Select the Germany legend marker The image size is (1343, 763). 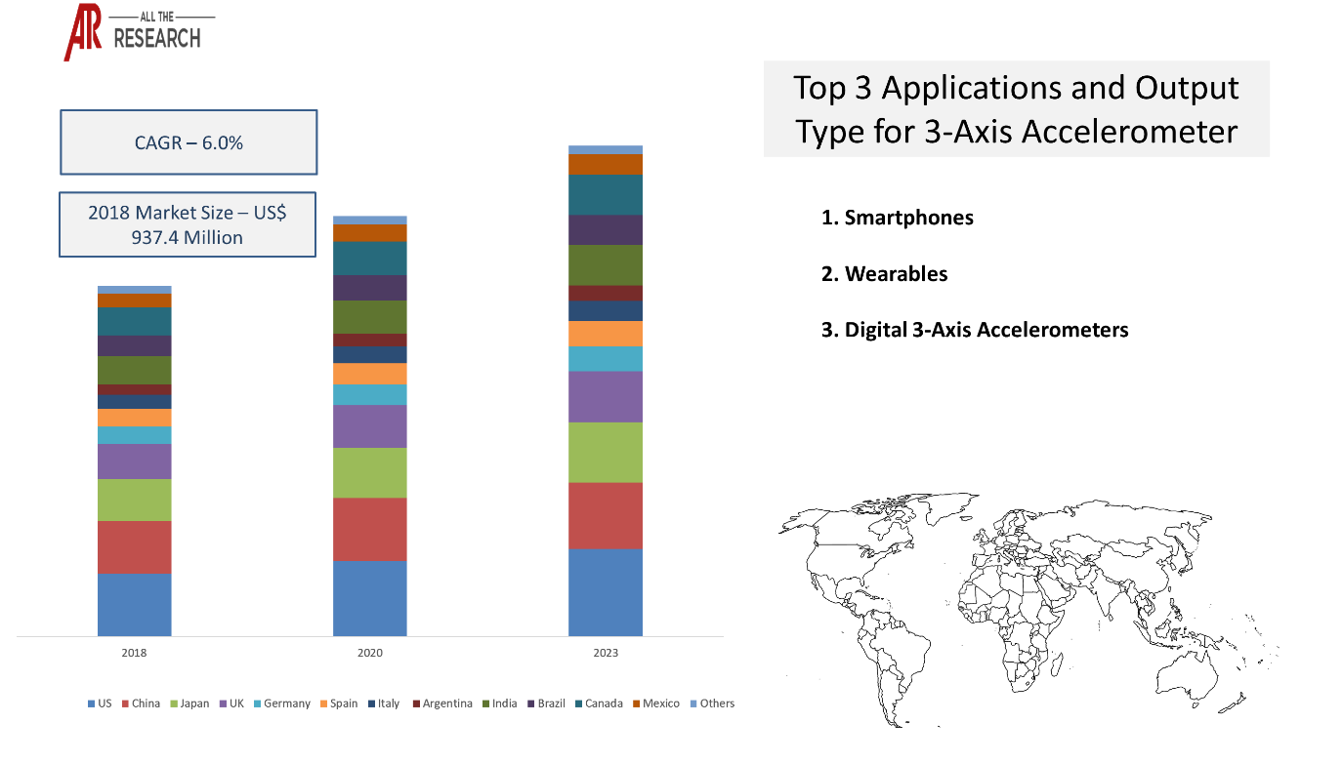click(x=258, y=703)
